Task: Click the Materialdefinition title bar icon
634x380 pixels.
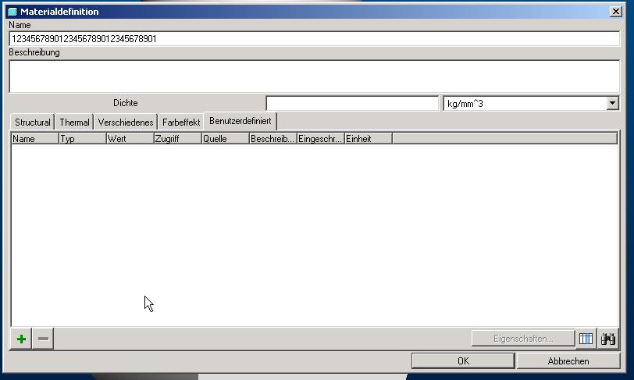Action: pos(13,12)
